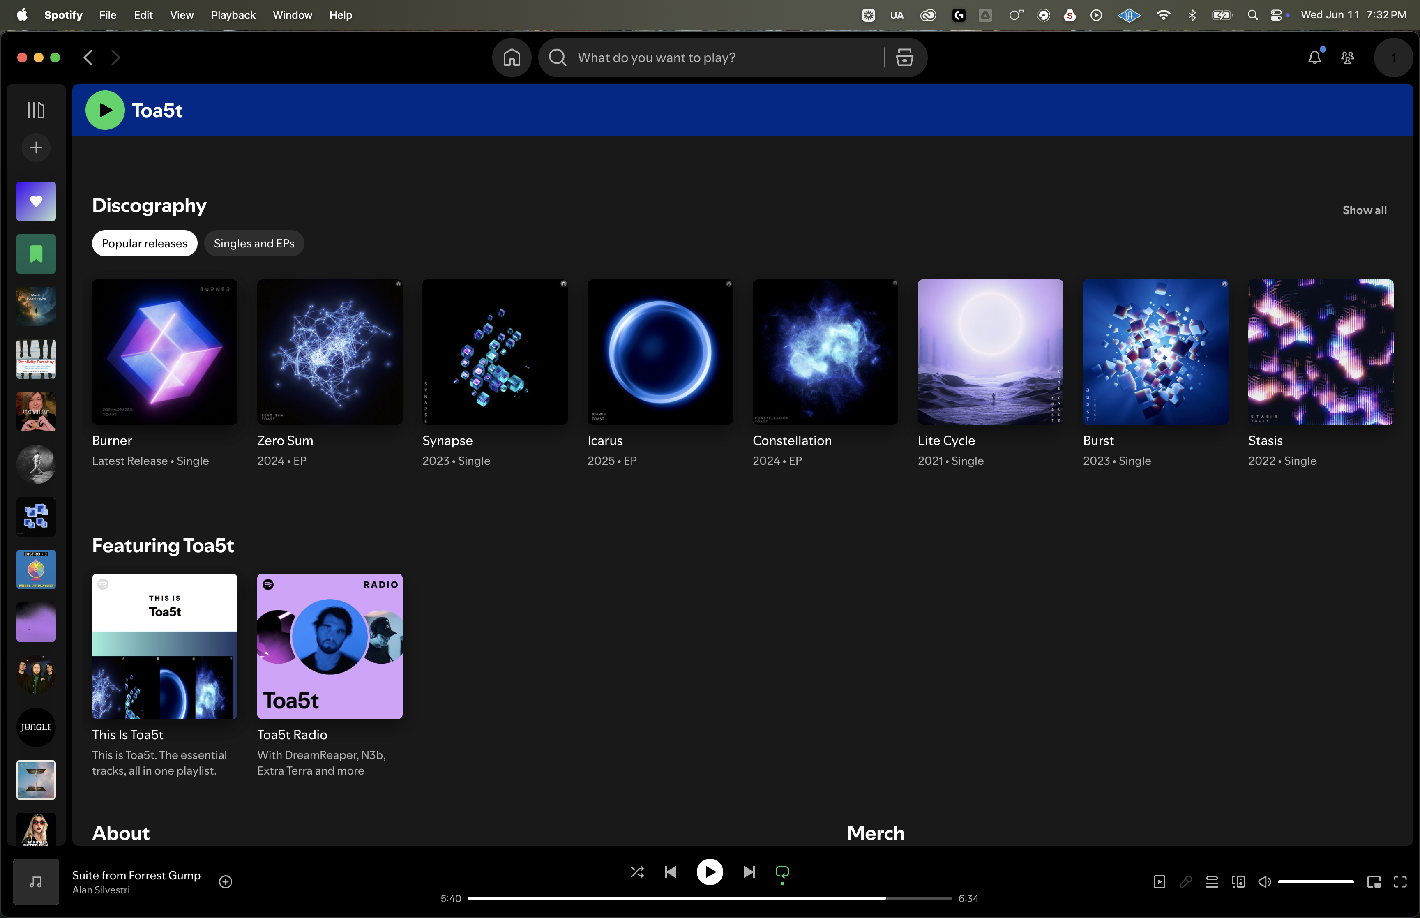Mute the volume speaker icon

[x=1264, y=882]
